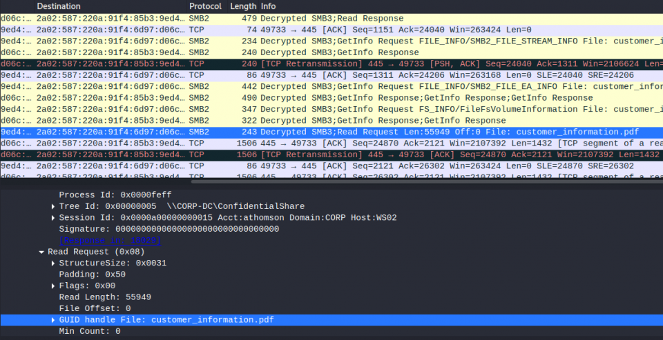The height and width of the screenshot is (340, 663).
Task: Select the TCP Retransmission packet with length 1506
Action: [331, 155]
